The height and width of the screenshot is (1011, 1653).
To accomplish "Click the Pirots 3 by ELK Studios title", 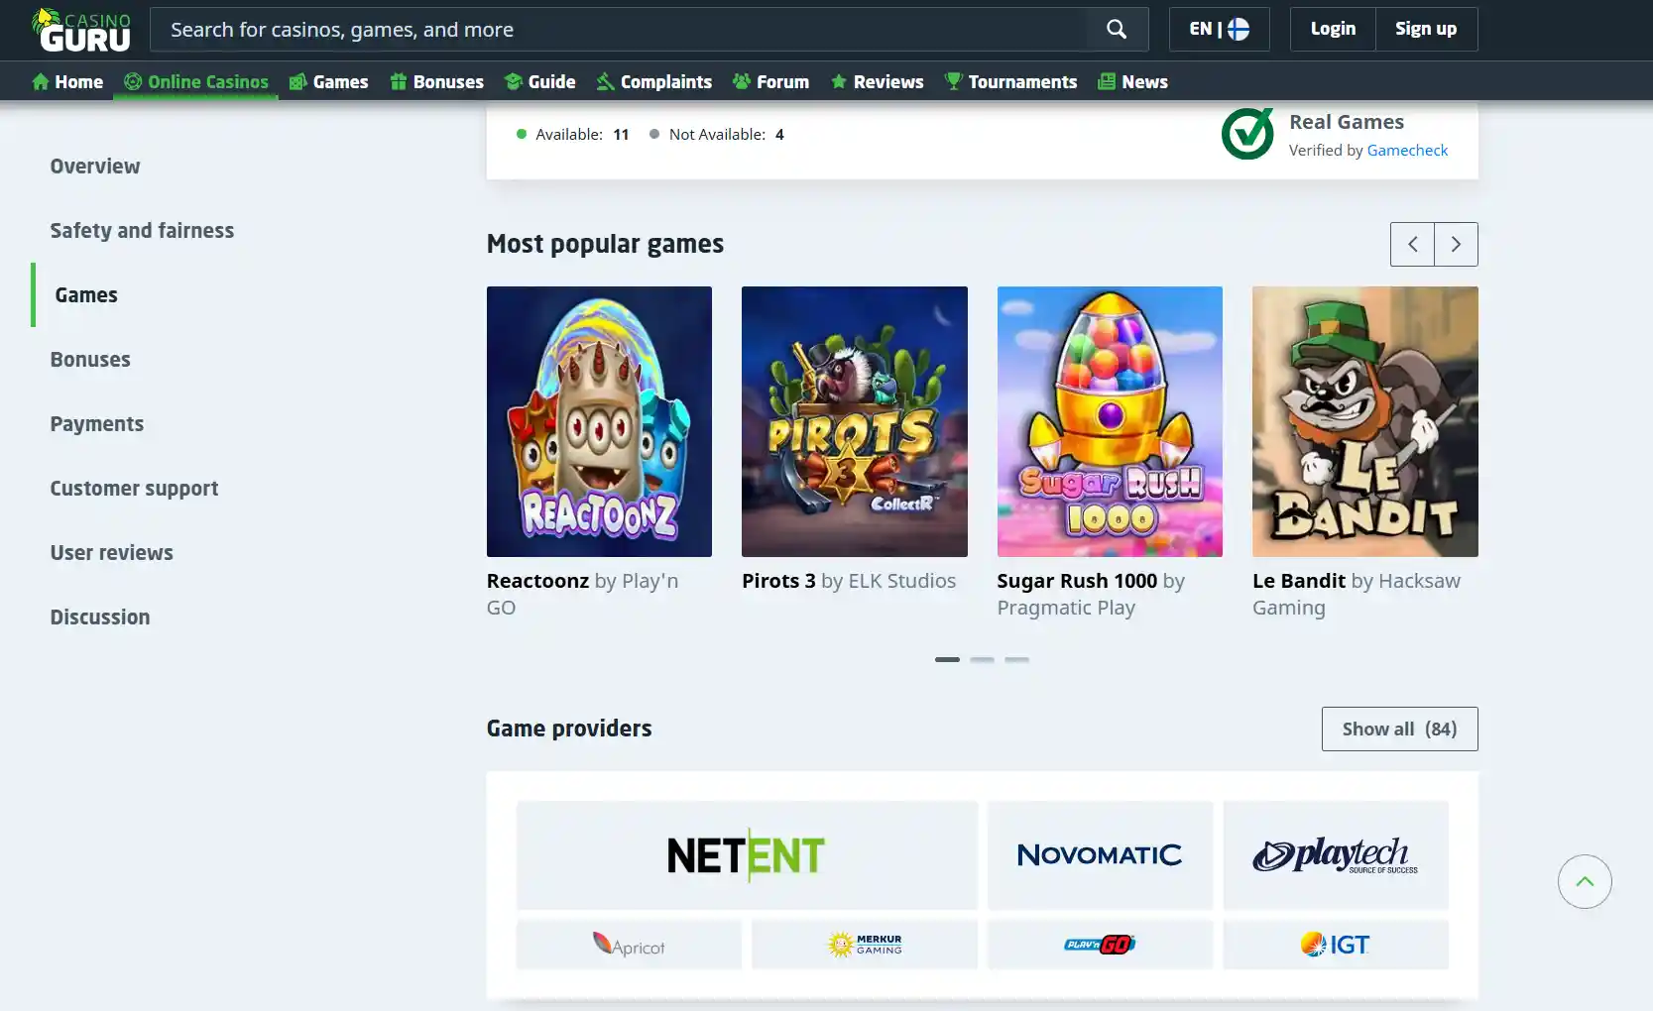I will point(849,581).
